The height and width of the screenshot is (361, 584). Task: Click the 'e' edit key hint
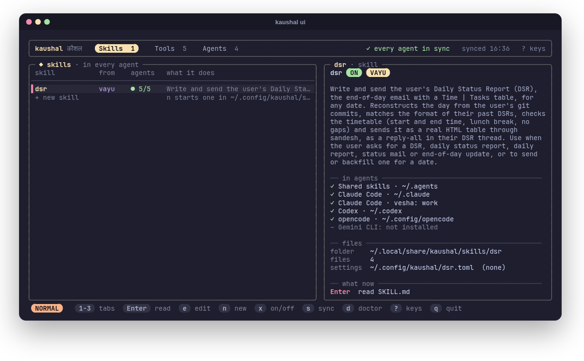[x=185, y=308]
